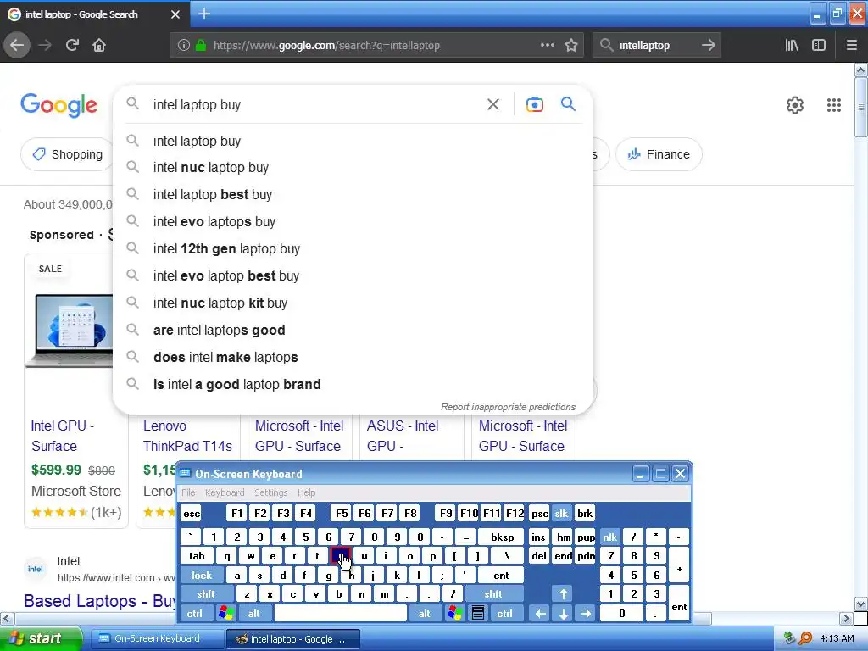Open the Google apps grid icon
This screenshot has width=868, height=651.
[x=834, y=104]
